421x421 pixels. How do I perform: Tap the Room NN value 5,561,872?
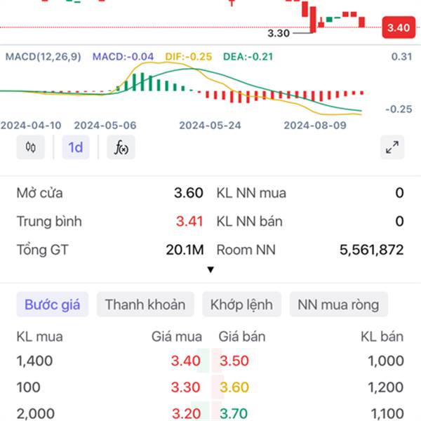point(372,250)
